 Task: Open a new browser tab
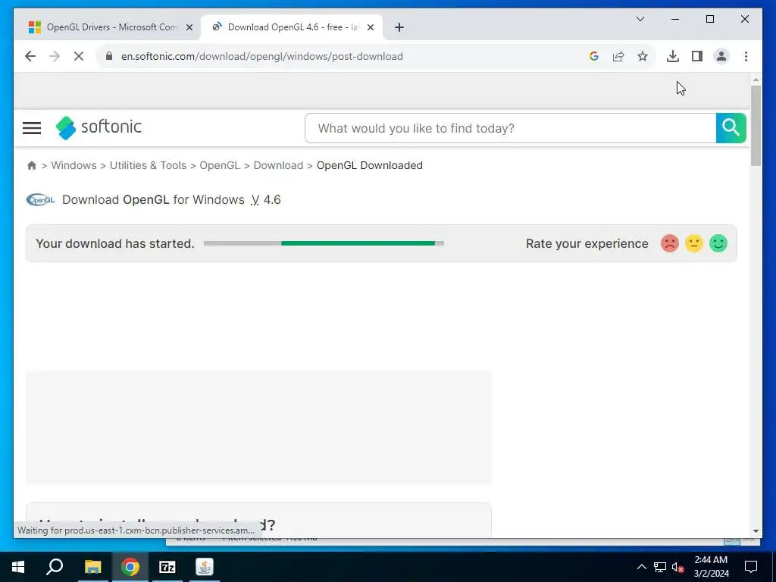[x=399, y=27]
